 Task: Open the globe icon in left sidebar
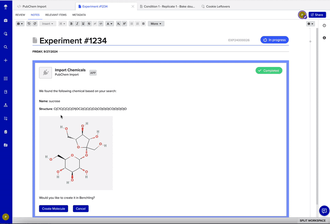(6, 34)
